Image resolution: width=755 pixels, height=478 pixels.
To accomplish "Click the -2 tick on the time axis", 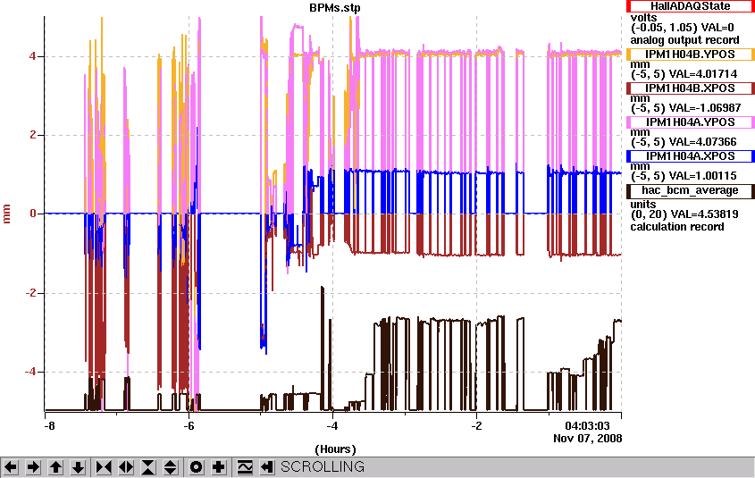I will 476,426.
